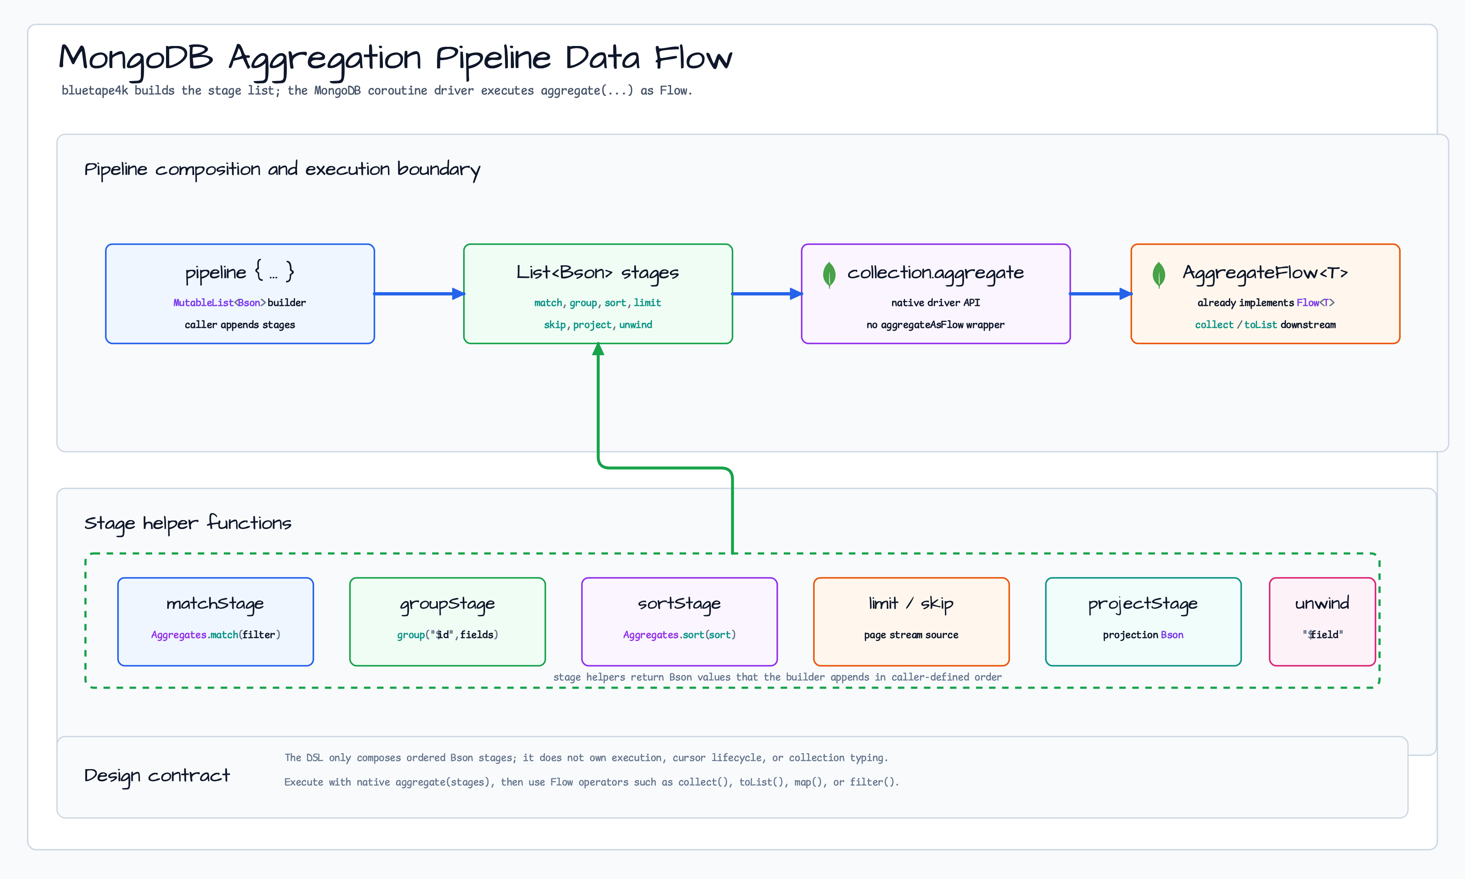Click the unwind helper box
1465x879 pixels.
[x=1322, y=622]
